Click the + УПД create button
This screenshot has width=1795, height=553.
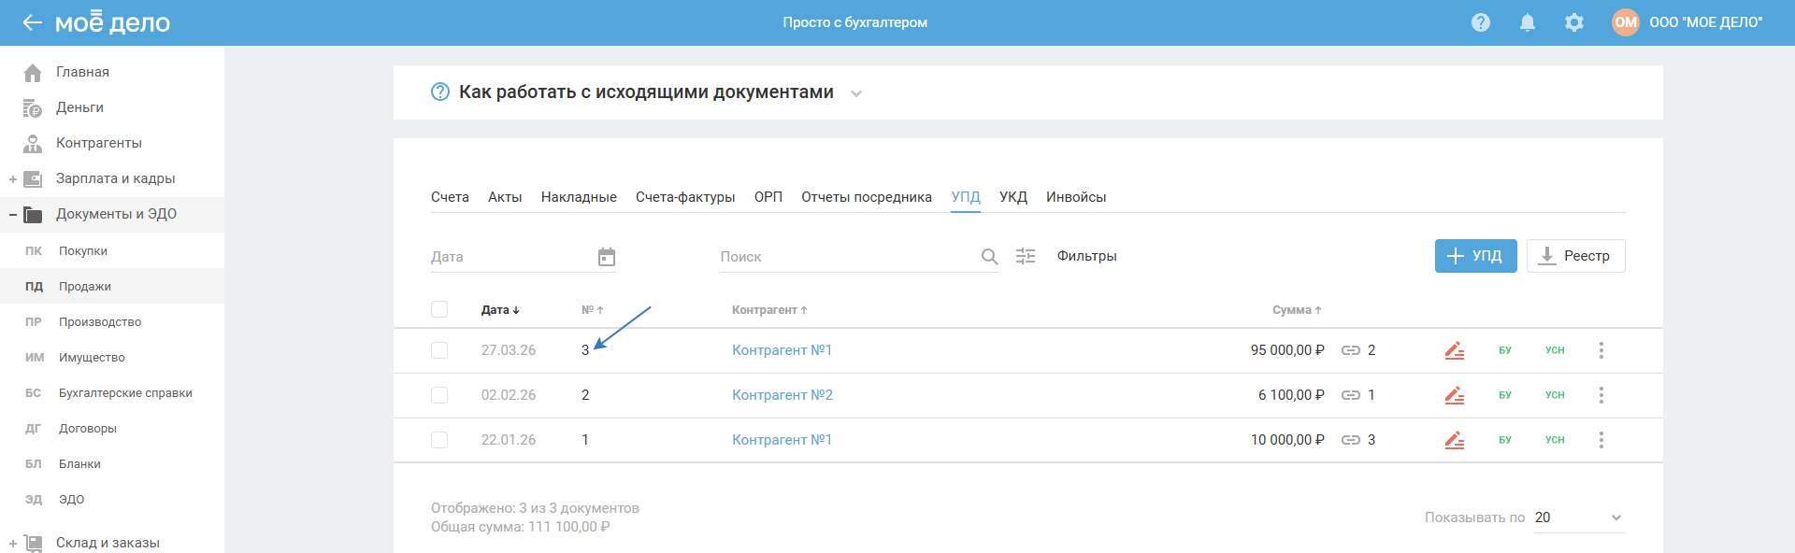1476,256
